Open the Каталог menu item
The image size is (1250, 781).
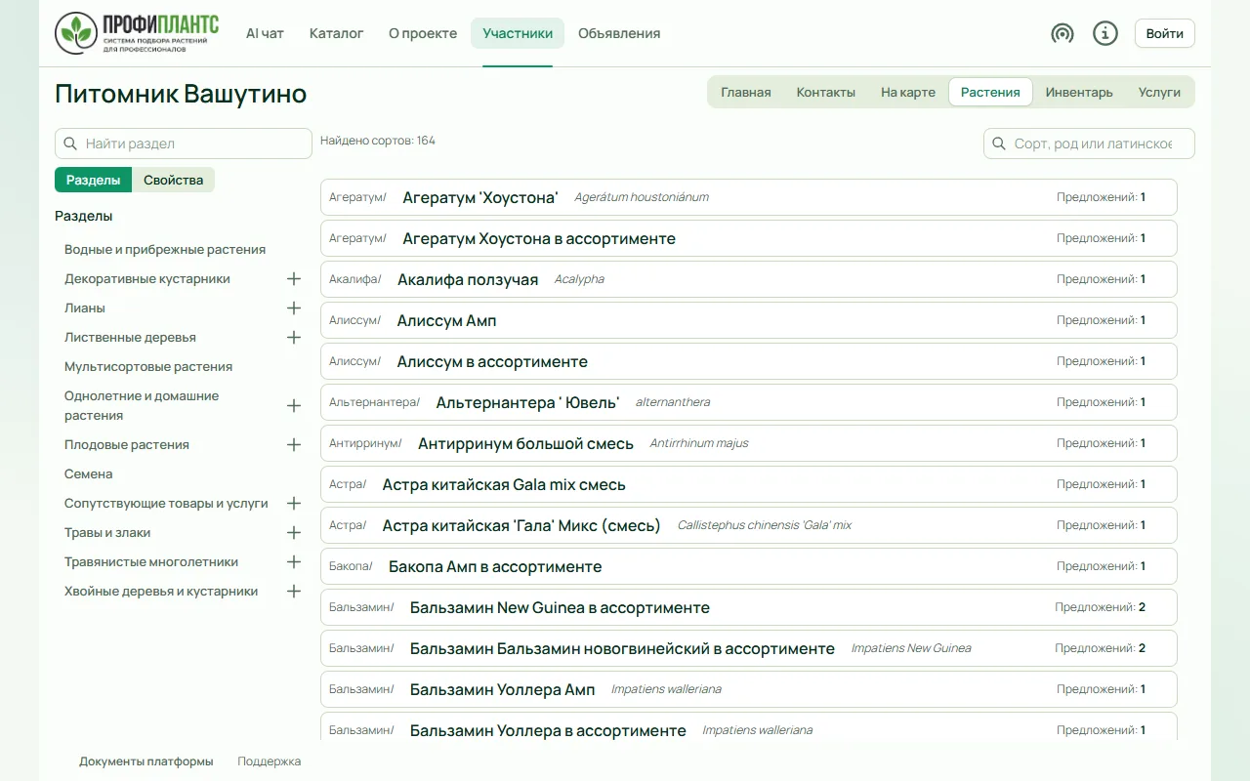pos(336,33)
